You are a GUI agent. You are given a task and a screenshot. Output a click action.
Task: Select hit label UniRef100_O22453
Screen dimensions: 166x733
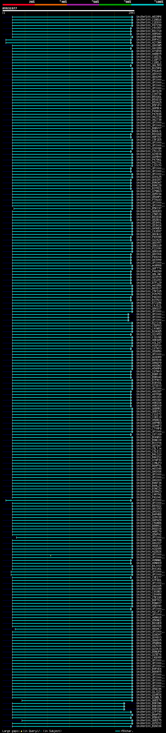(149, 334)
